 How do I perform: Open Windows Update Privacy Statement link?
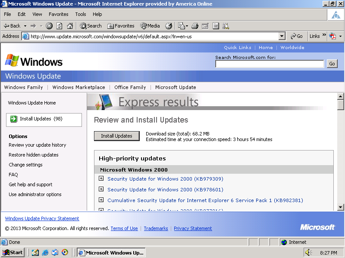pos(42,218)
